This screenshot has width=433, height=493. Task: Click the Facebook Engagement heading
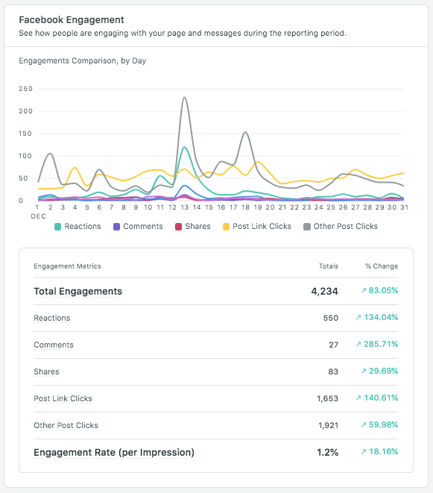tap(72, 20)
